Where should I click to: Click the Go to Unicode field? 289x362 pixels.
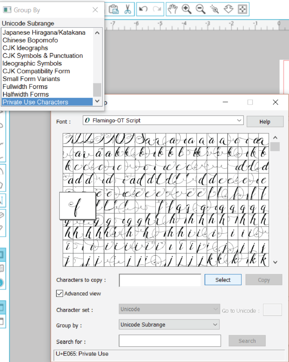(272, 310)
